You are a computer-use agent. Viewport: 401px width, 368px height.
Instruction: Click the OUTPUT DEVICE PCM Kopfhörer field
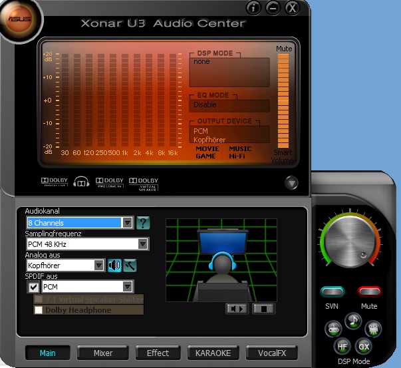[229, 134]
